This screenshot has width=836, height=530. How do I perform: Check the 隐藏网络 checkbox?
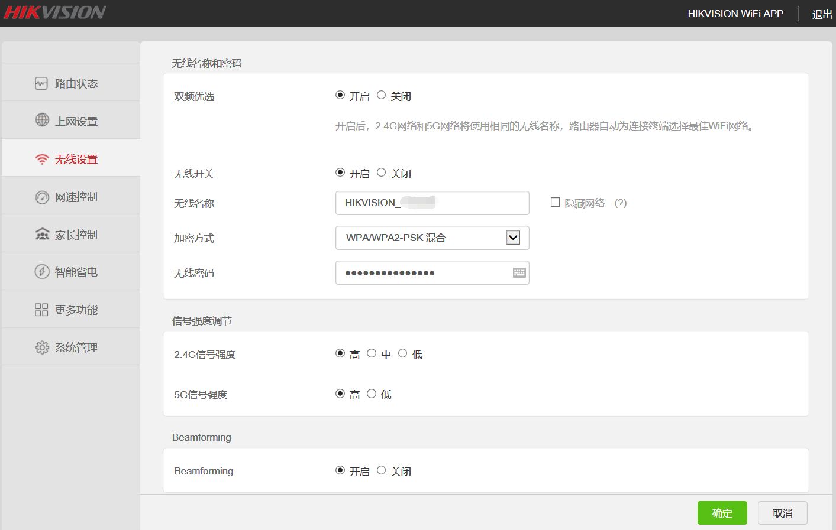[x=555, y=202]
